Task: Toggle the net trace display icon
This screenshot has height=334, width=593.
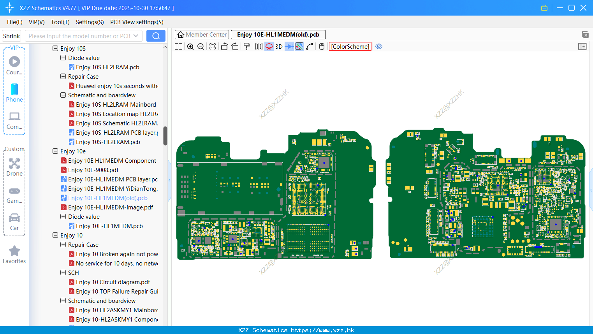Action: [x=299, y=46]
